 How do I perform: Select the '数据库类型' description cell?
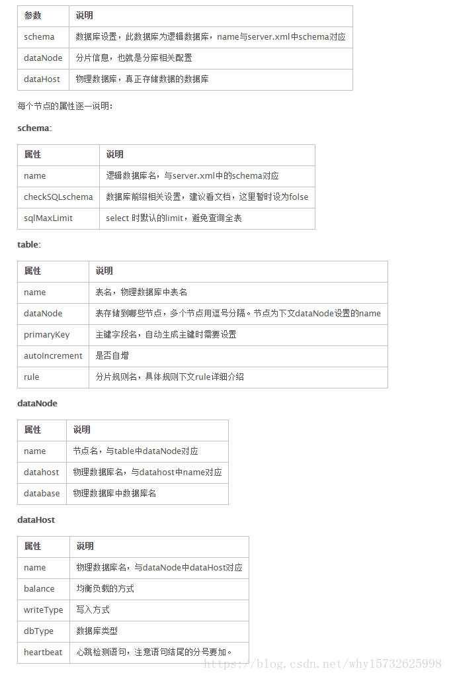click(159, 631)
